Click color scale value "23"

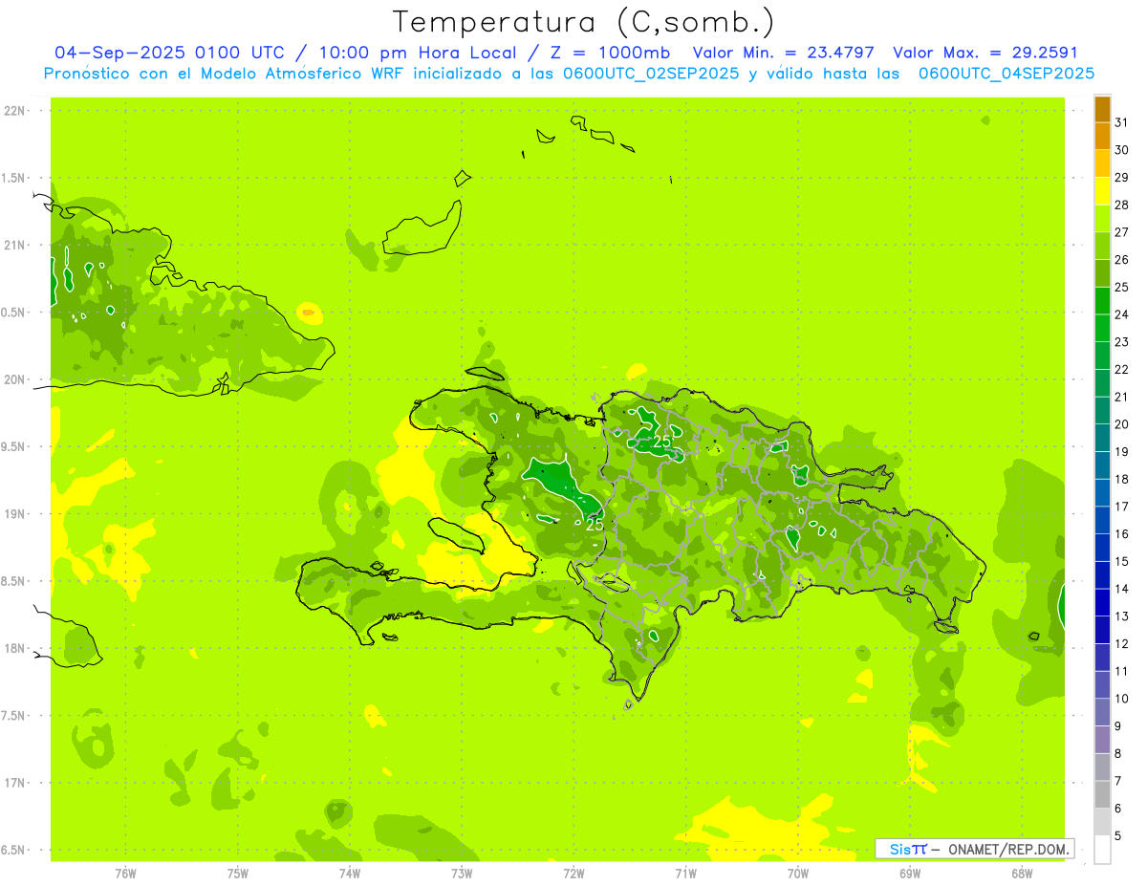1122,342
